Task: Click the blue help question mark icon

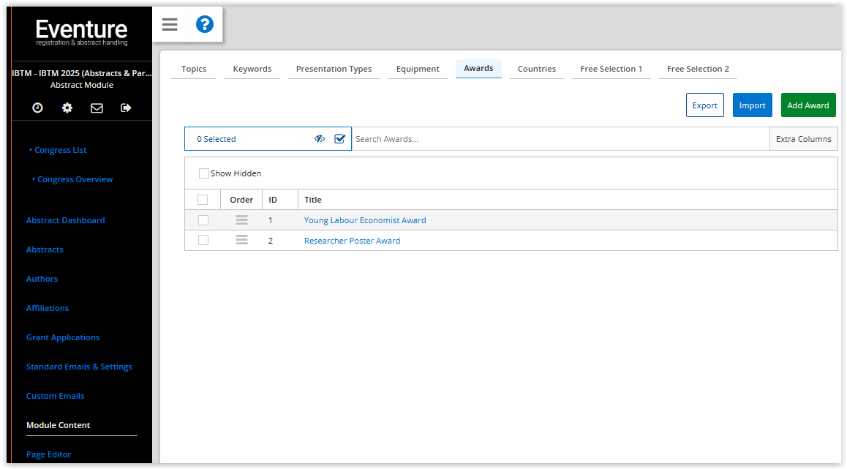Action: point(205,25)
